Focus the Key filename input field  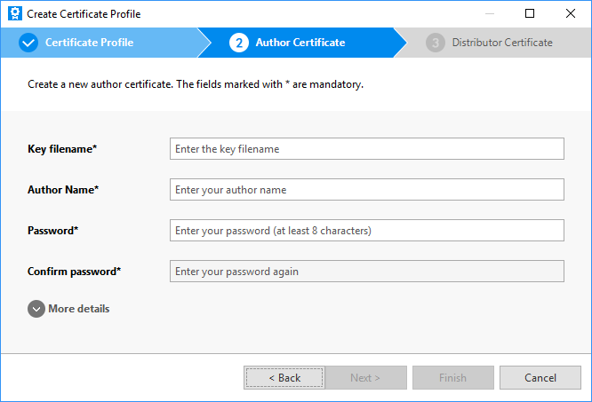366,149
